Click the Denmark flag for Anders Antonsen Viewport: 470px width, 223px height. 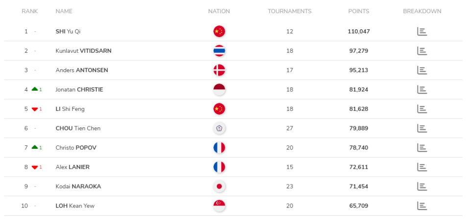point(219,70)
